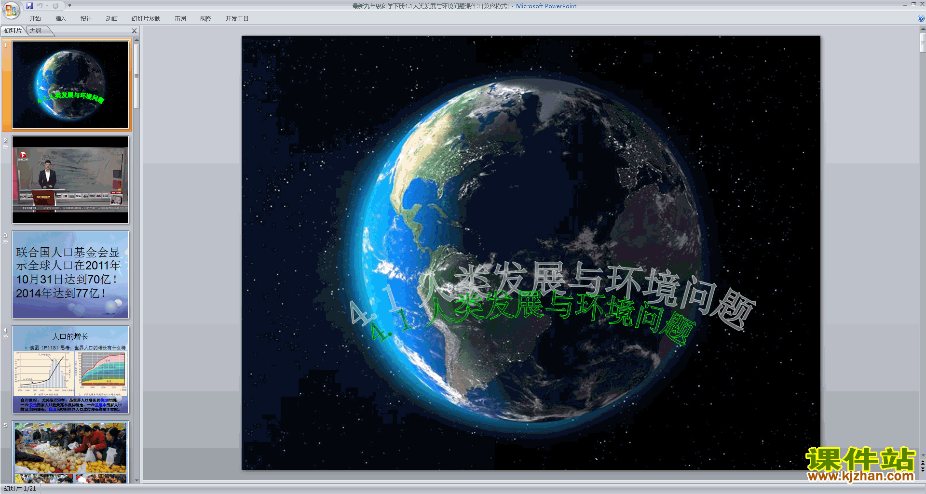Go to previous slide with double-up arrow
This screenshot has width=926, height=494.
923,463
